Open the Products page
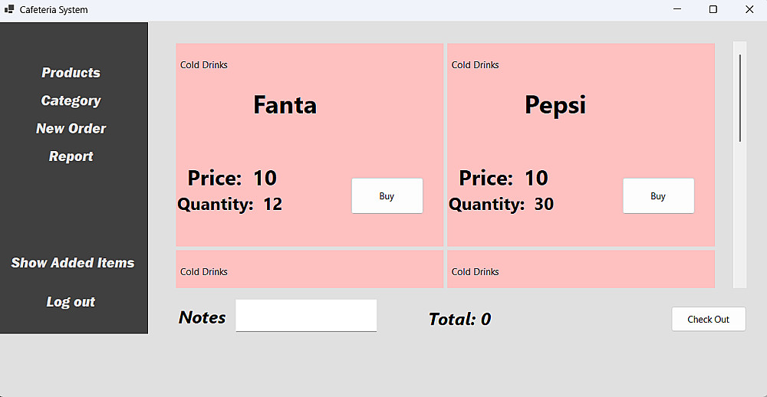This screenshot has width=767, height=397. point(71,73)
